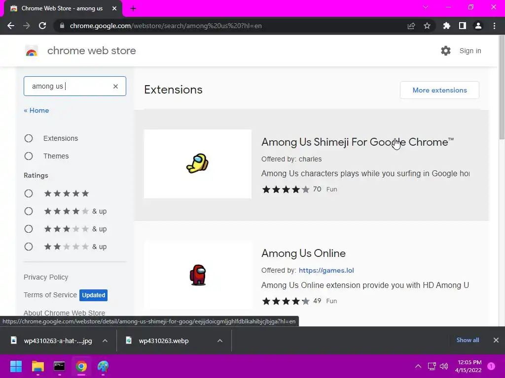Image resolution: width=505 pixels, height=378 pixels.
Task: Open the Chrome three-dot menu
Action: pos(494,26)
